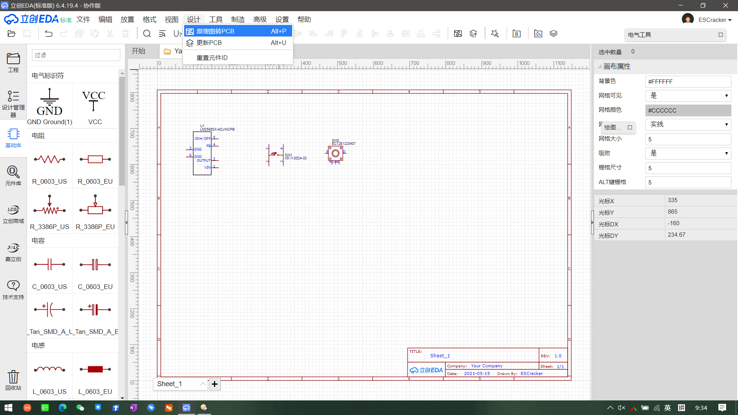
Task: Collapse the left panel with the splitter arrow
Action: click(126, 222)
